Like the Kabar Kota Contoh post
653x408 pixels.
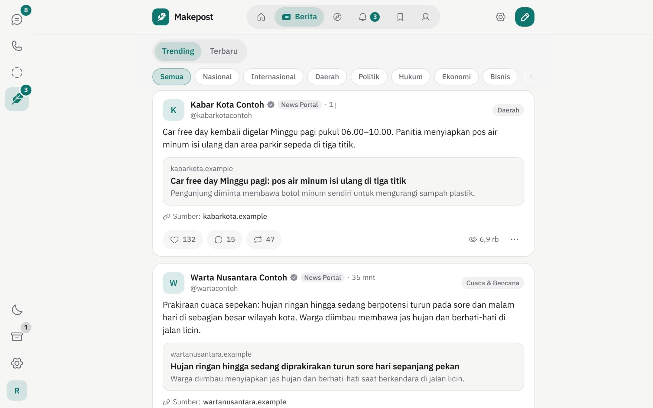tap(183, 239)
